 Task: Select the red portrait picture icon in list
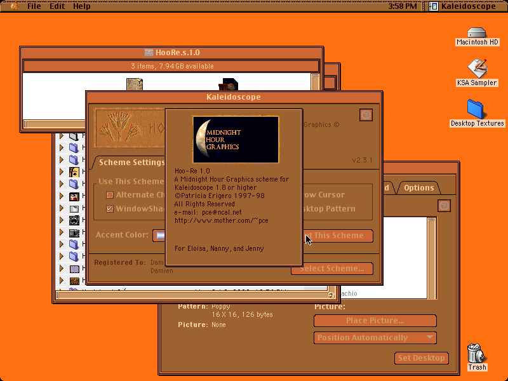pos(74,196)
